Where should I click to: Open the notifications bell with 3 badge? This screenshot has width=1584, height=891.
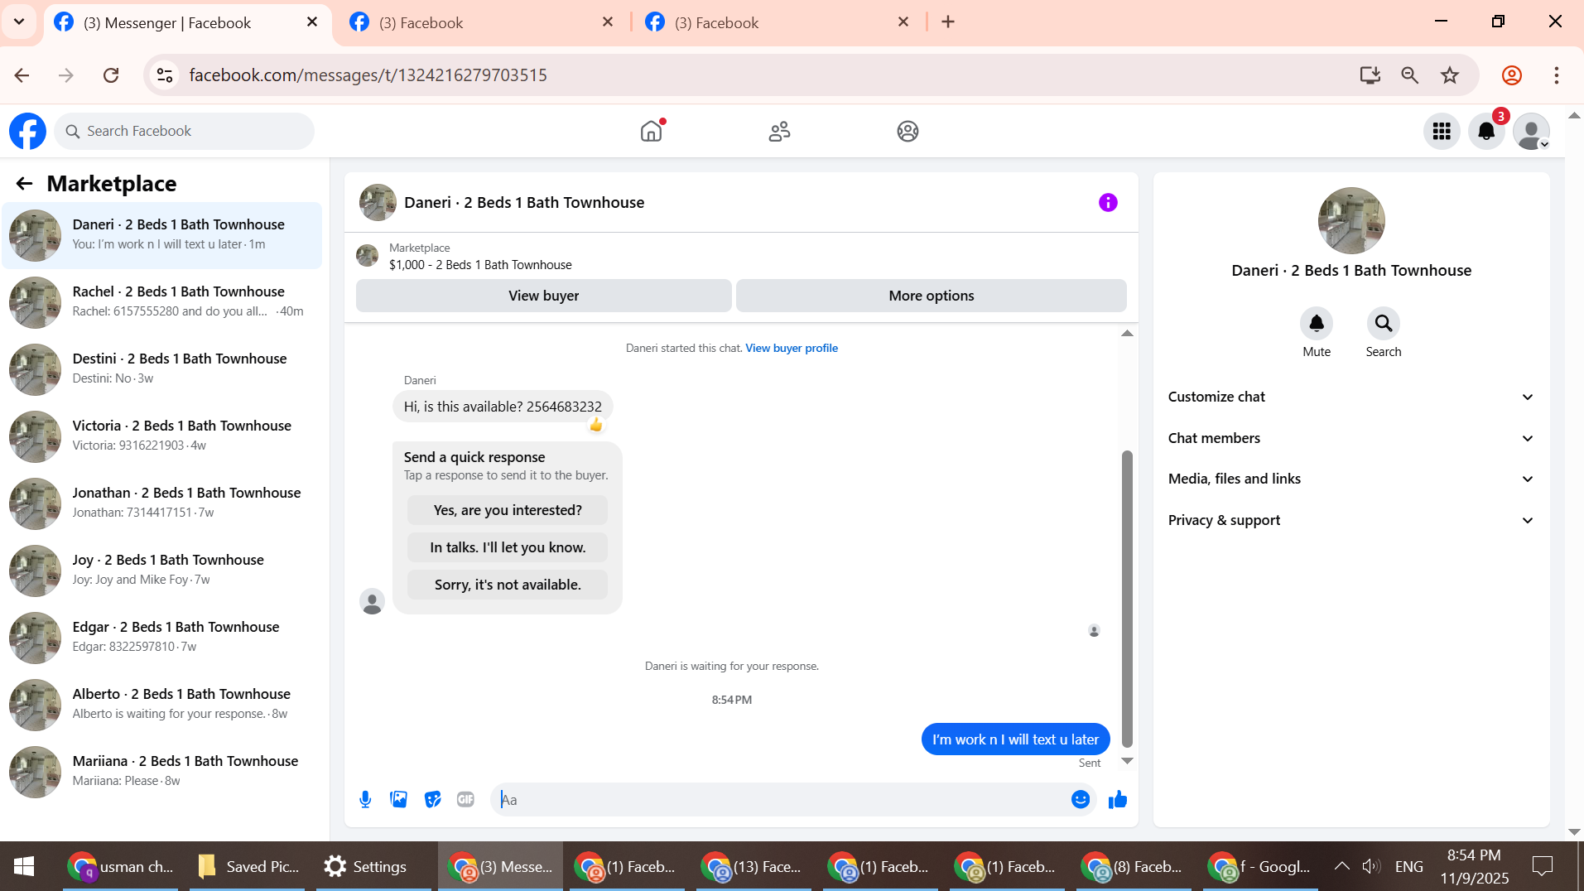click(x=1486, y=131)
